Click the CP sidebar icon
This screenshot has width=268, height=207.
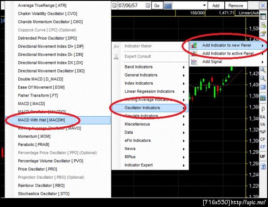[263, 139]
